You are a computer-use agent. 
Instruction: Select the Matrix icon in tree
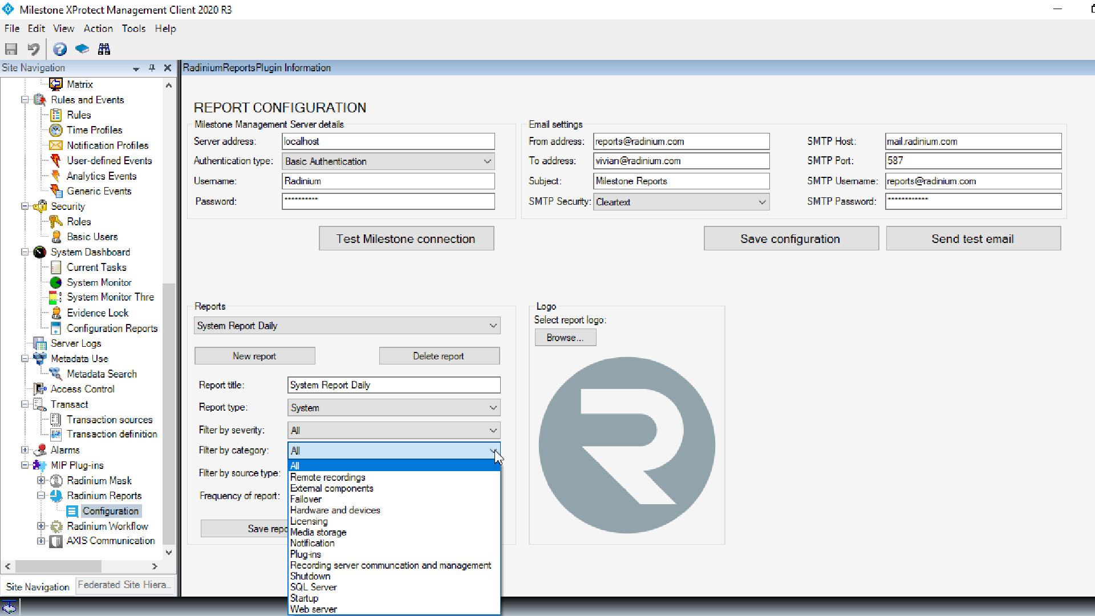pos(55,84)
